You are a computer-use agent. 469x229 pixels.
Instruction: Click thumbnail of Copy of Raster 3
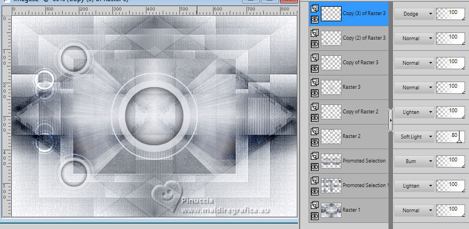tap(331, 63)
